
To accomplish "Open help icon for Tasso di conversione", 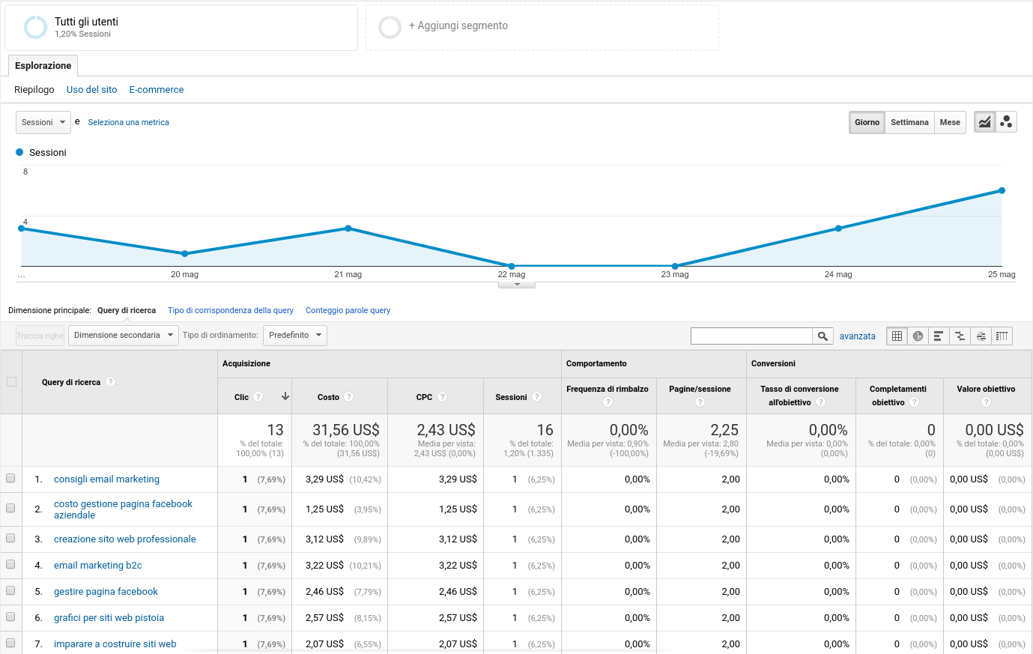I will 821,402.
